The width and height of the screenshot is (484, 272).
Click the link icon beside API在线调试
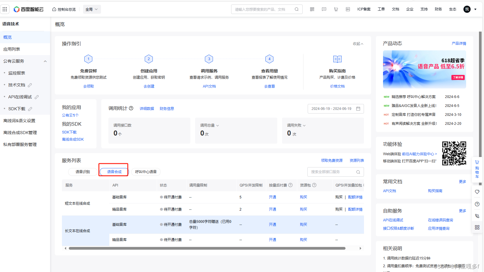coord(37,97)
